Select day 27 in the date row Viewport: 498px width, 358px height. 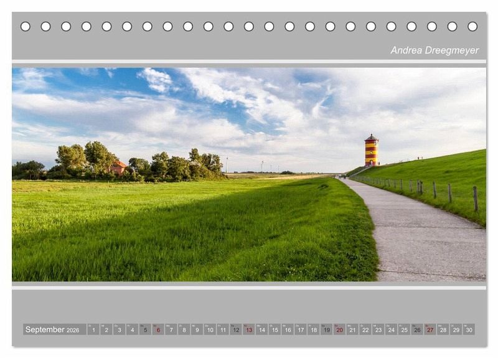[x=430, y=329]
